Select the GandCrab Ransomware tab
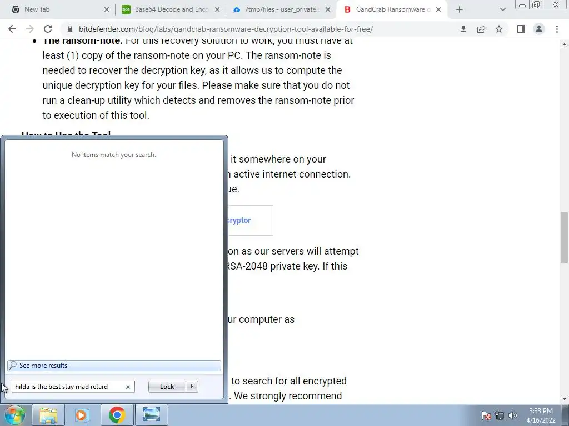 pos(392,9)
